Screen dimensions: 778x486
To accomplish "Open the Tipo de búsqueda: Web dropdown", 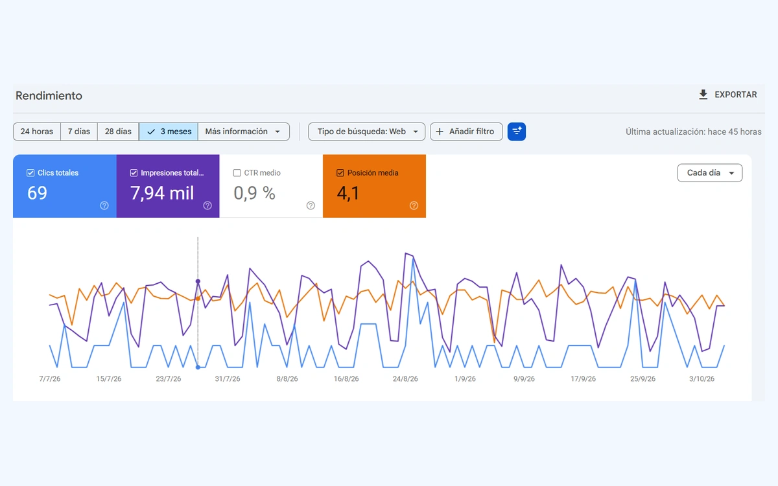I will coord(367,132).
